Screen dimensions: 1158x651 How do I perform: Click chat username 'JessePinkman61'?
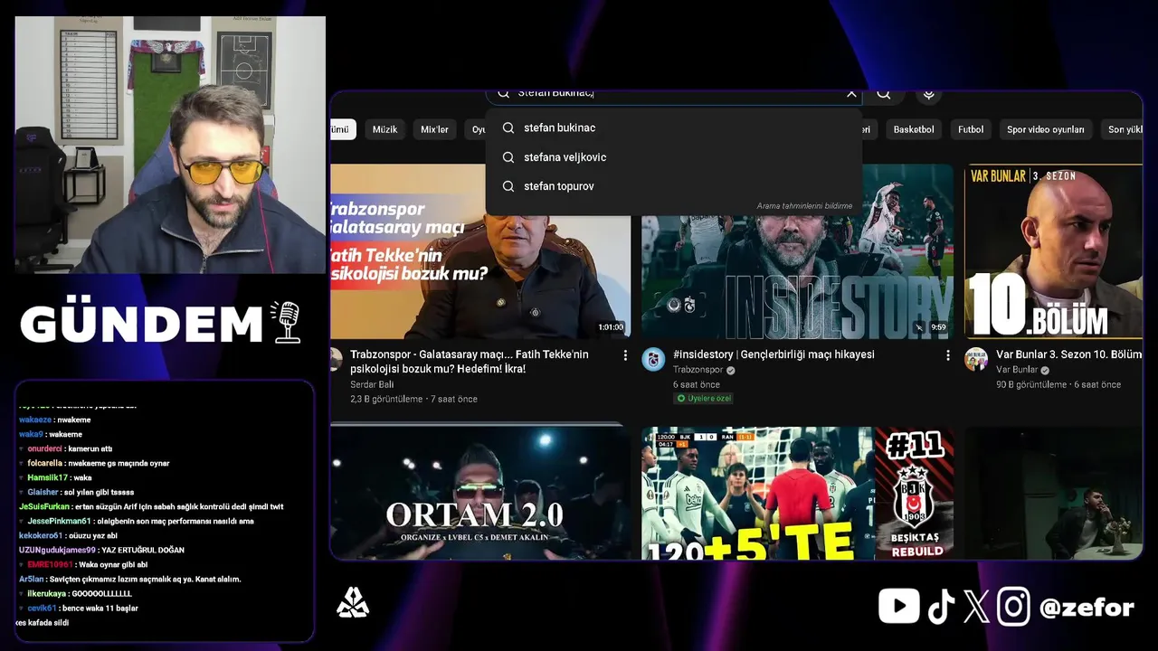59,521
